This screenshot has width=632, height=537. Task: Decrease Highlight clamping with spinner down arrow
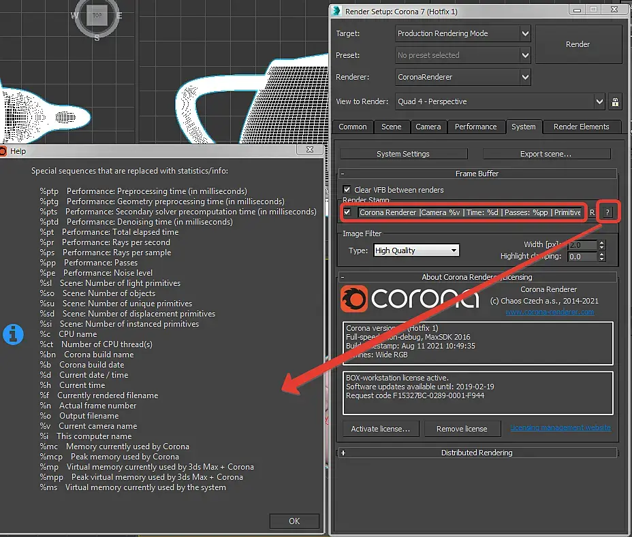click(602, 259)
